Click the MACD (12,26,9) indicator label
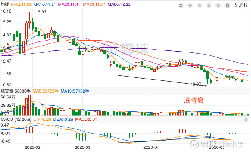251x152 pixels. click(16, 119)
